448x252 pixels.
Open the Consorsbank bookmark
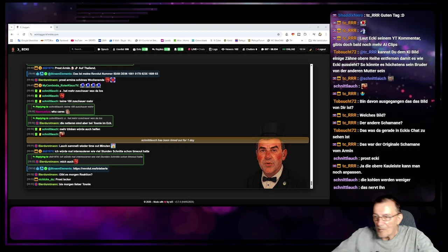click(x=199, y=41)
